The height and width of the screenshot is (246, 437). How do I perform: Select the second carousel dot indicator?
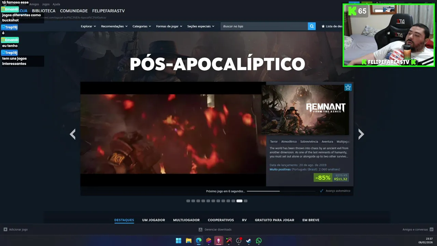click(193, 201)
